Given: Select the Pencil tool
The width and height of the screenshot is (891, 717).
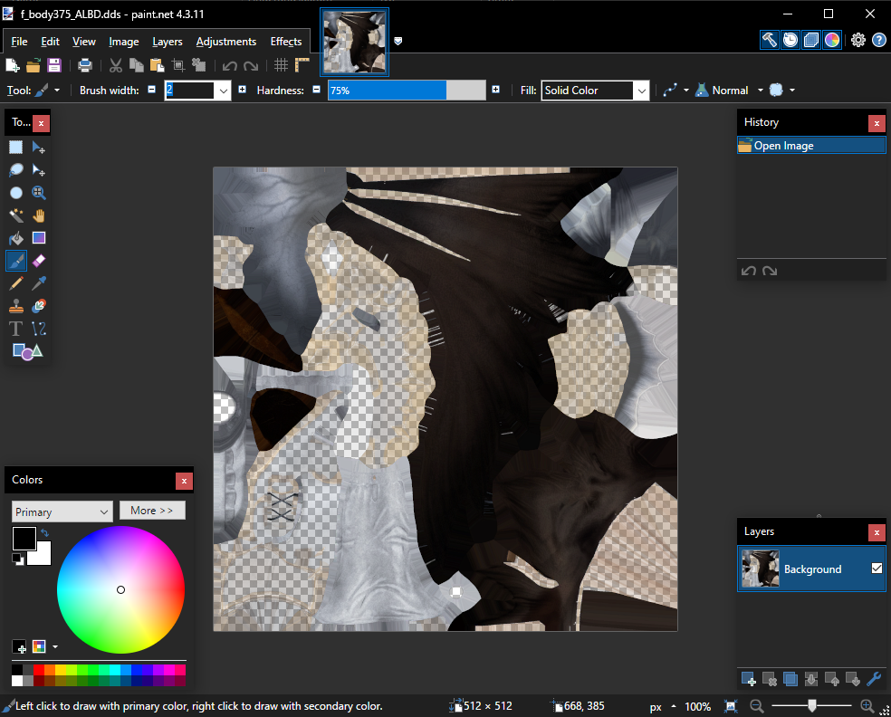Looking at the screenshot, I should point(16,283).
